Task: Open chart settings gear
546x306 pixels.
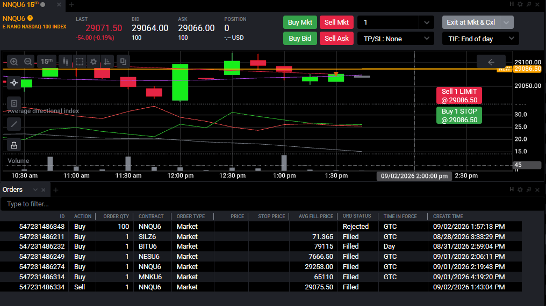Action: 94,62
